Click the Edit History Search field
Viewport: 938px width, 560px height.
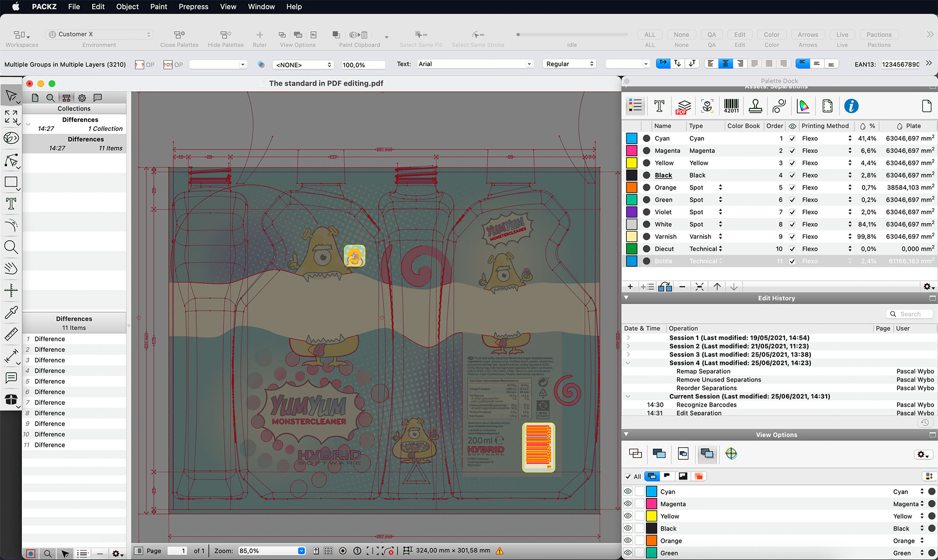910,314
